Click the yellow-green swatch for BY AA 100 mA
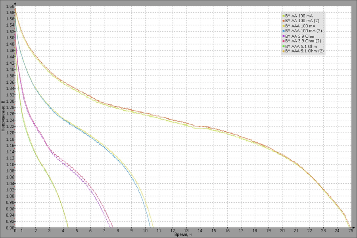Image resolution: width=357 pixels, height=238 pixels. (284, 16)
